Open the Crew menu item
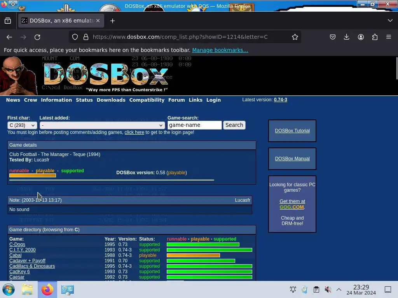Image resolution: width=398 pixels, height=298 pixels. pos(30,100)
